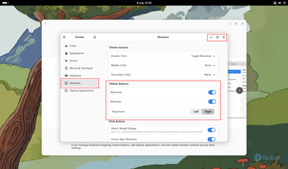Open Double-Click Toggle Maximize dropdown

click(203, 56)
